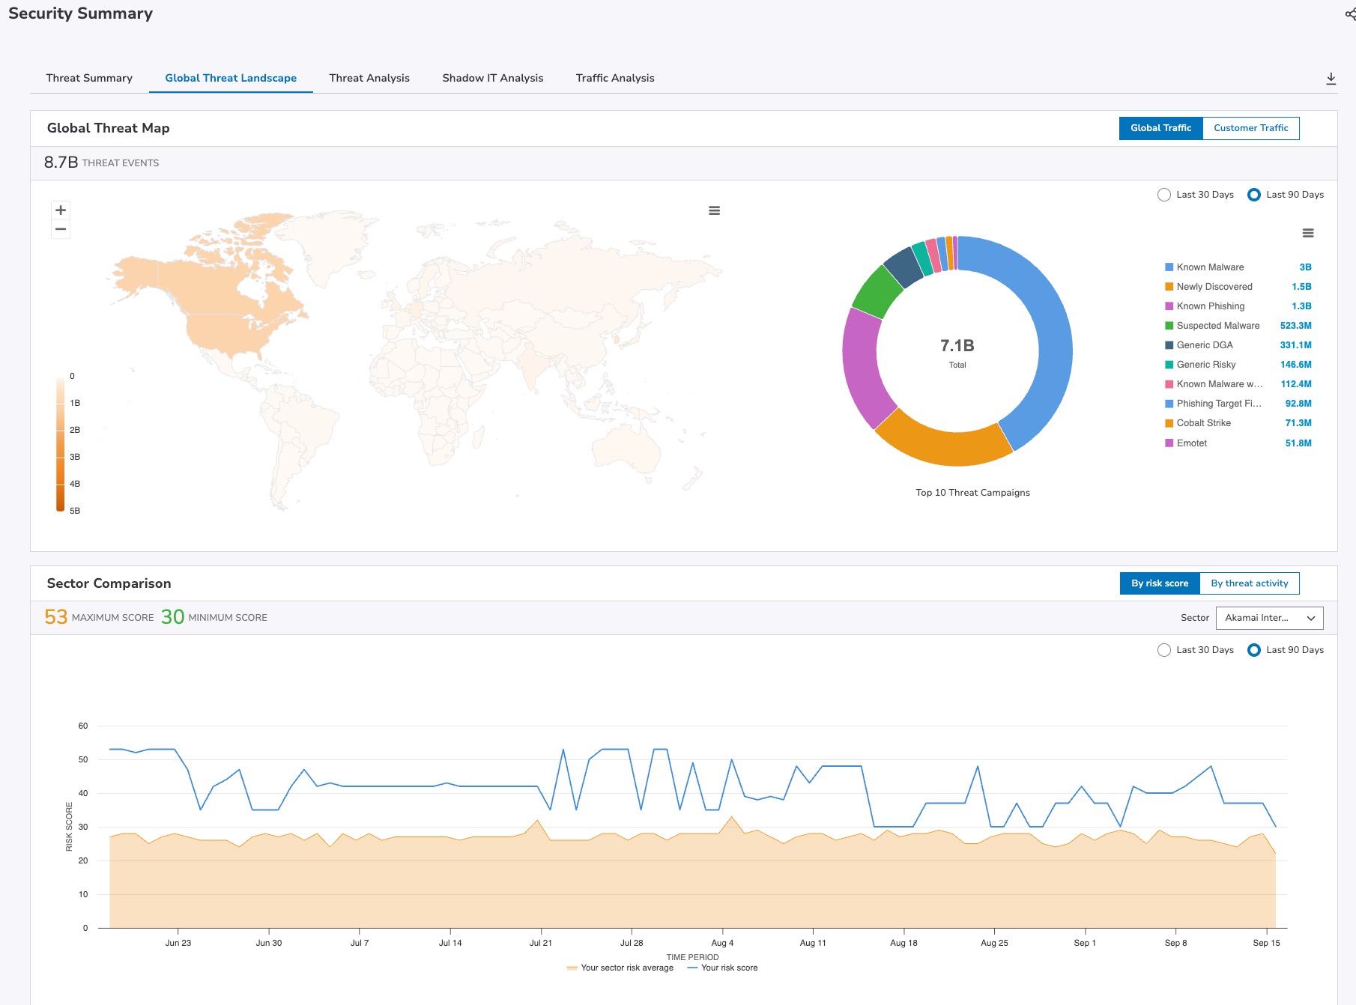The height and width of the screenshot is (1005, 1356).
Task: View sector comparison By threat activity
Action: point(1249,583)
